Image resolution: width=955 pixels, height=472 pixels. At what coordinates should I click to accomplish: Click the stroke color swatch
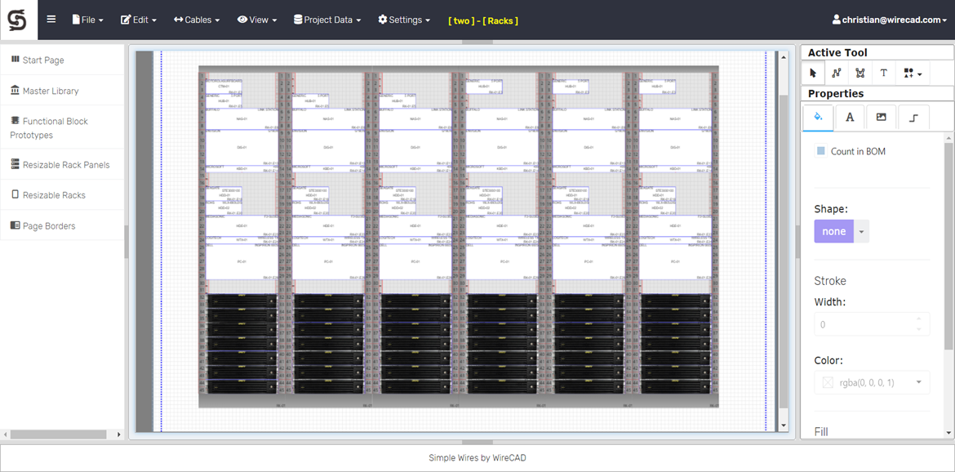coord(828,382)
